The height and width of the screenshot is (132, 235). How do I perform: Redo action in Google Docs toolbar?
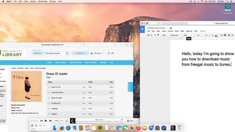(155, 35)
